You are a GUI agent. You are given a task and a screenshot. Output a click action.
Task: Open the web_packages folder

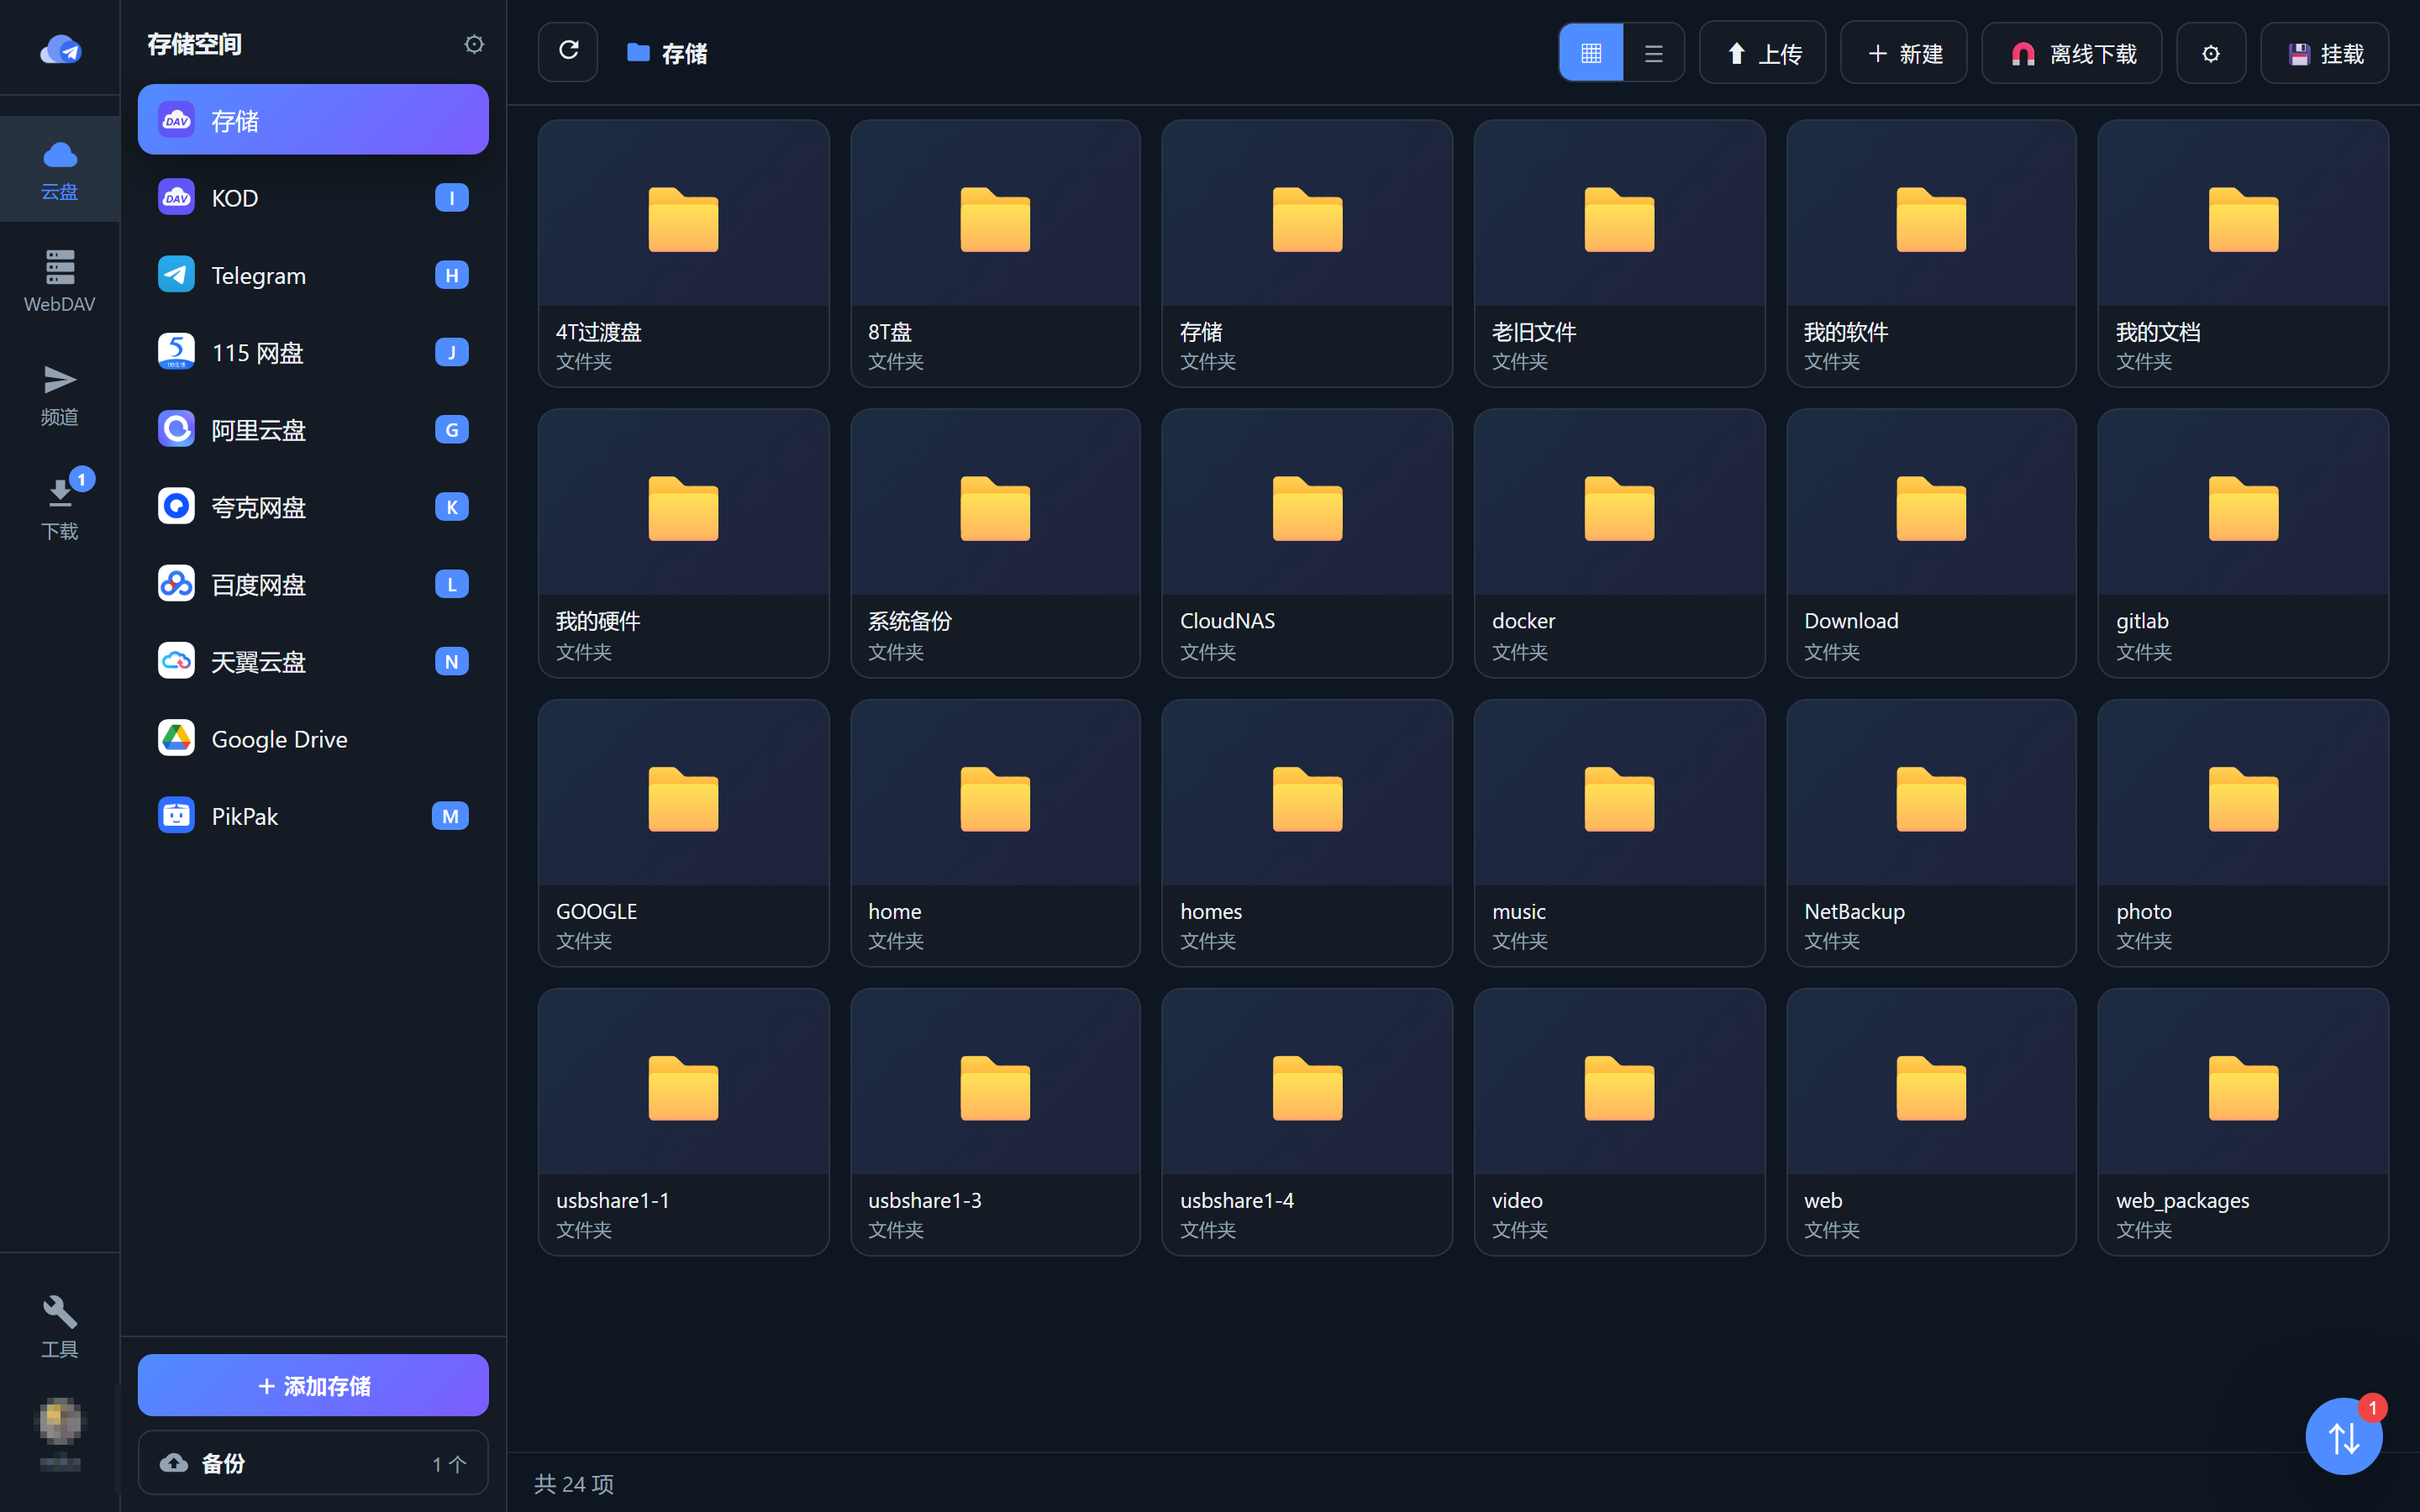tap(2243, 1122)
